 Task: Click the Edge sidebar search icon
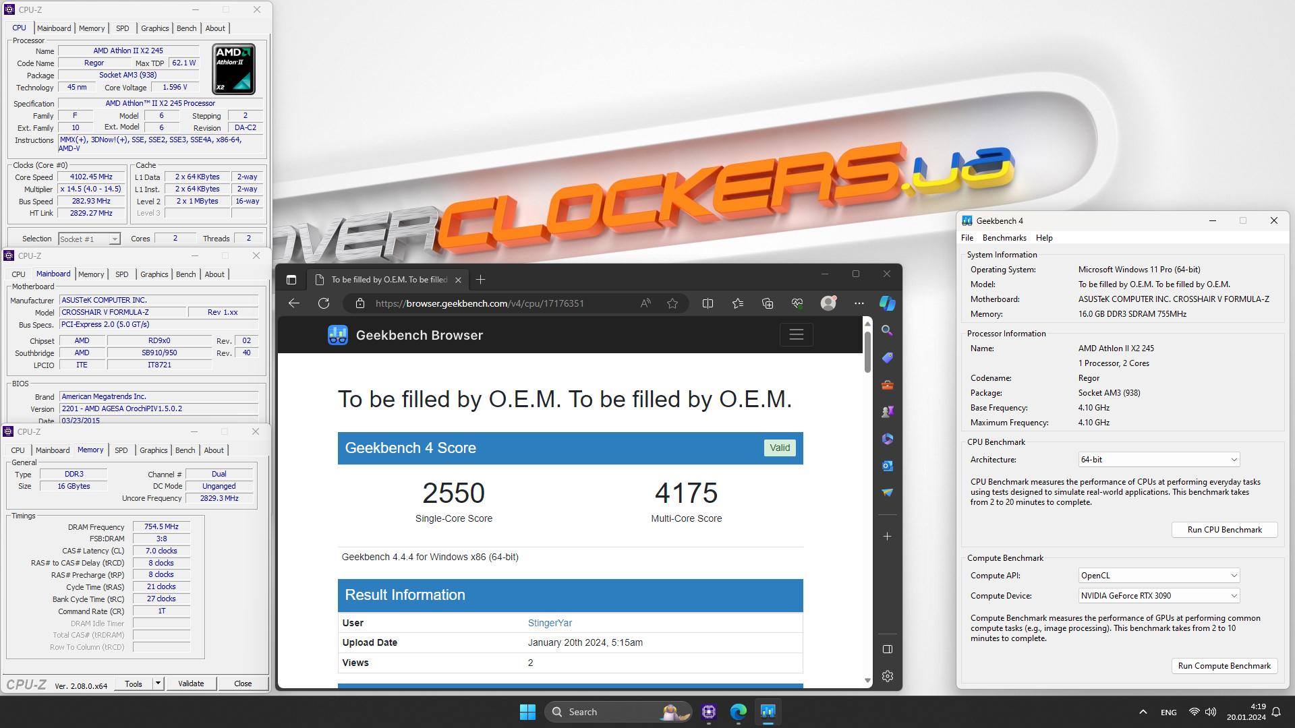point(888,330)
